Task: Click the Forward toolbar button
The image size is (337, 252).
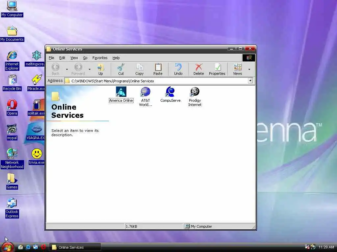Action: coord(78,69)
